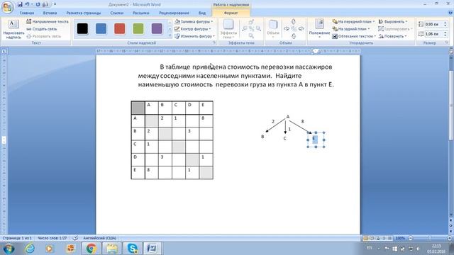The width and height of the screenshot is (454, 255).
Task: Nudge shadow down icon
Action: tap(251, 35)
